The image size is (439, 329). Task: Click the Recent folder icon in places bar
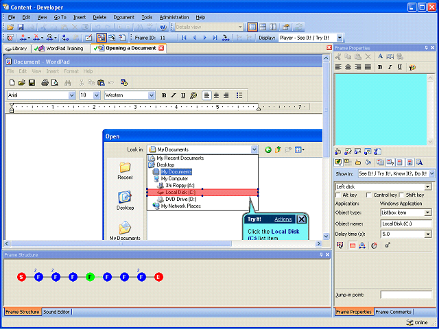(125, 171)
